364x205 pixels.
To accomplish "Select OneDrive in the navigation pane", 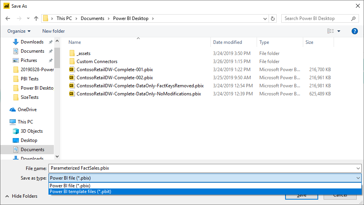I will point(27,110).
